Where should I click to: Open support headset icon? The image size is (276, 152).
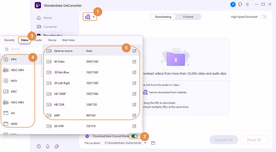point(240,5)
